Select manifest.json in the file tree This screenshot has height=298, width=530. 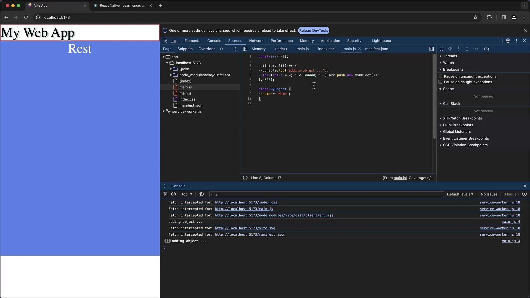click(191, 105)
